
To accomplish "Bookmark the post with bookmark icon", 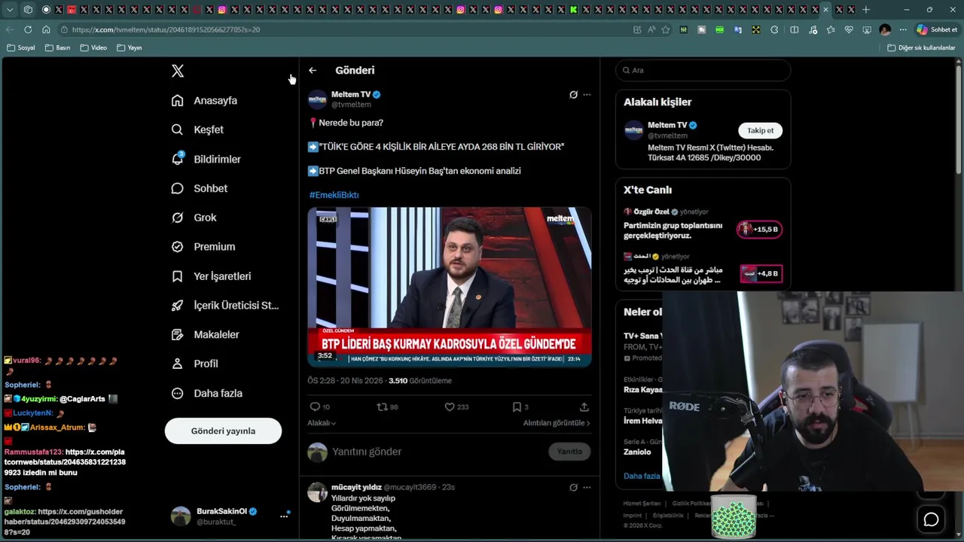I will [x=517, y=406].
